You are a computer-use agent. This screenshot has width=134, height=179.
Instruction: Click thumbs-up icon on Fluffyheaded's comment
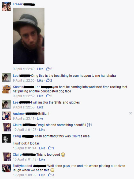pos(50,175)
